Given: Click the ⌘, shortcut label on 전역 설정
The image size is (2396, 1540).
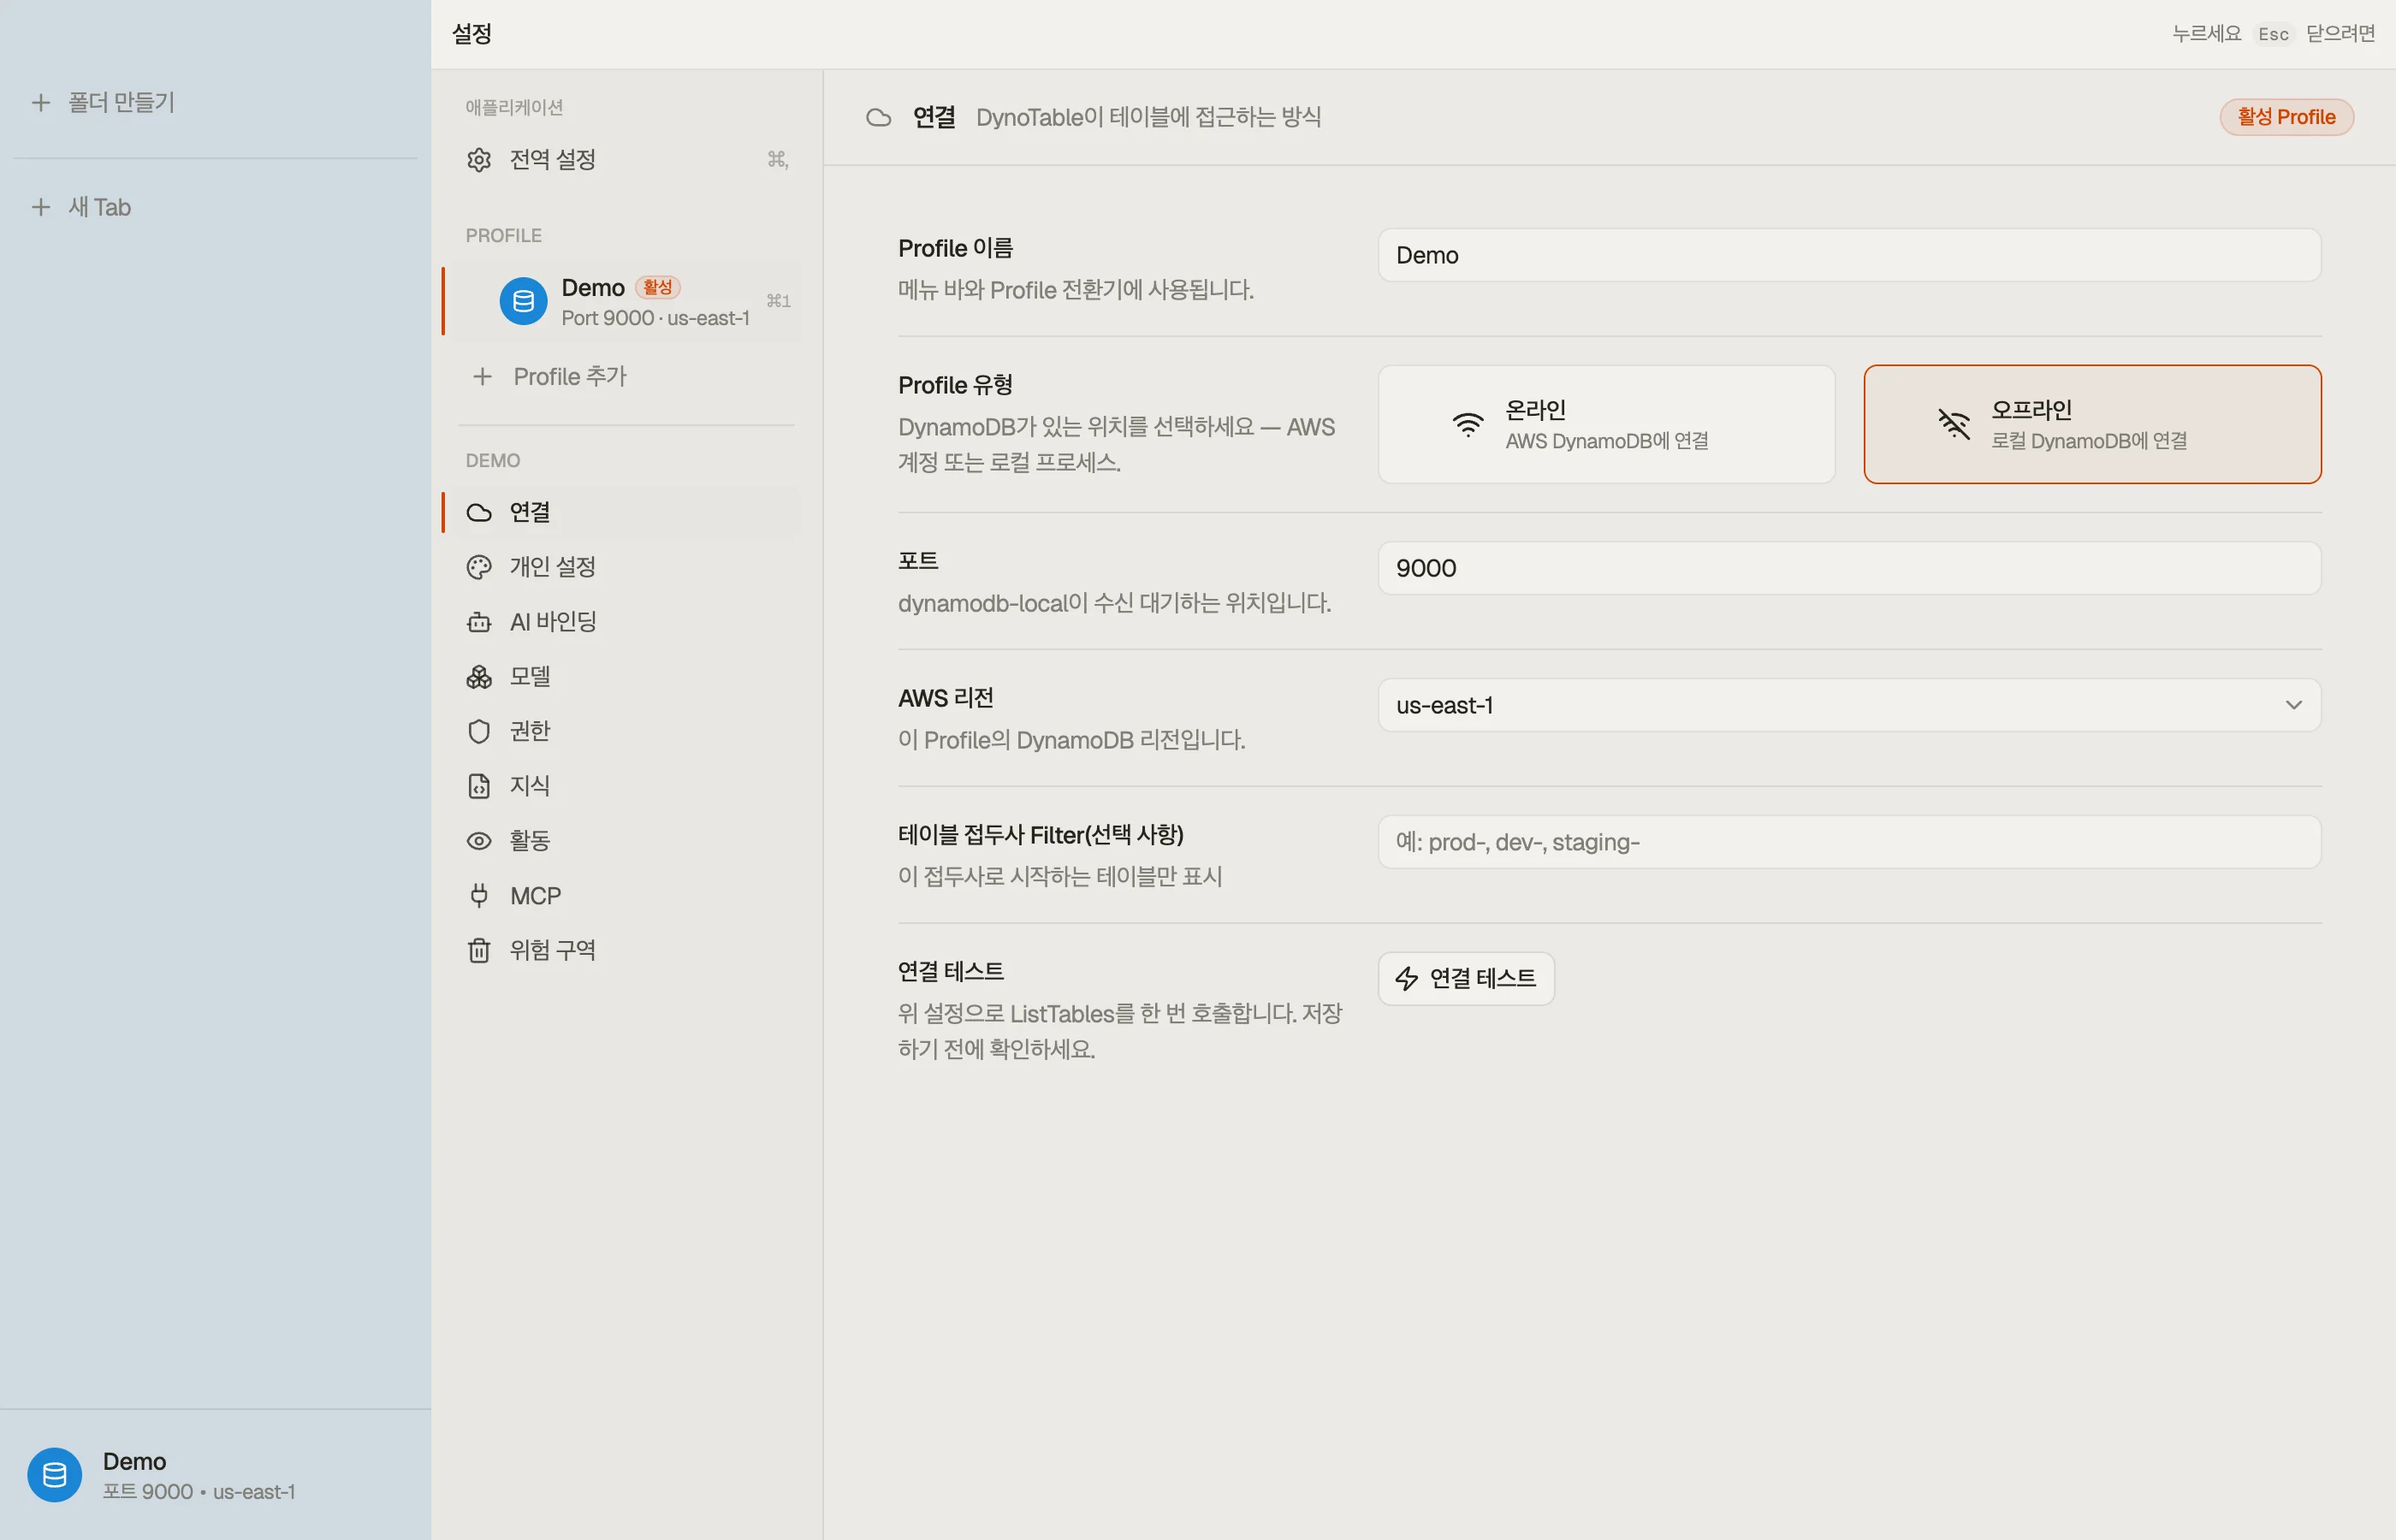Looking at the screenshot, I should click(x=778, y=160).
